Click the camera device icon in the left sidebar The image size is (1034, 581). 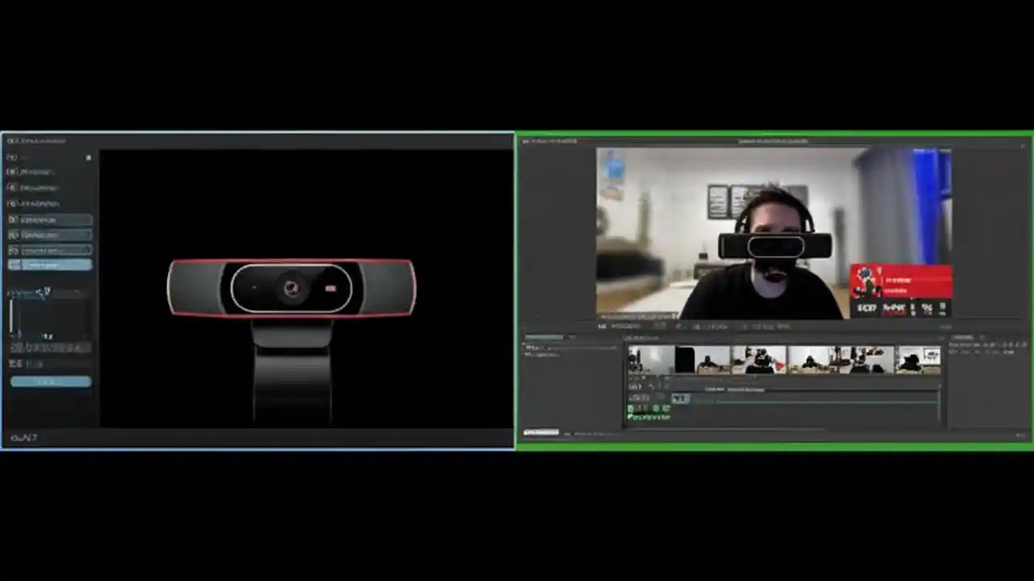[x=12, y=171]
